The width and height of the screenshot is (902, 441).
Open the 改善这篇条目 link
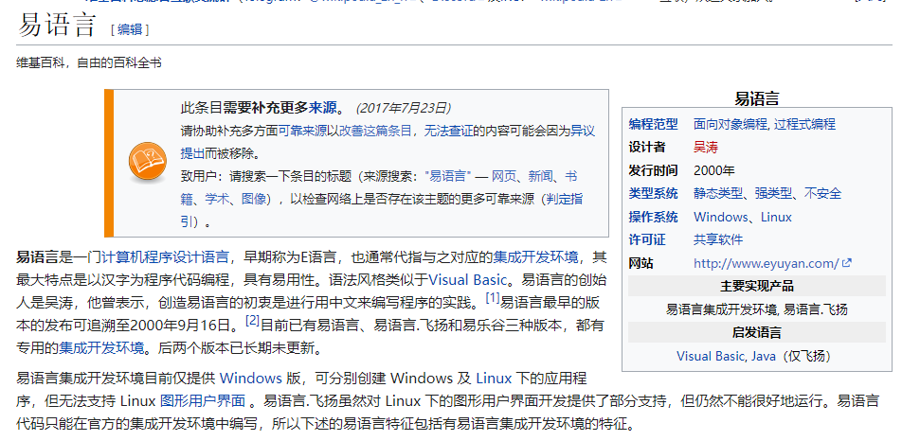click(x=375, y=131)
